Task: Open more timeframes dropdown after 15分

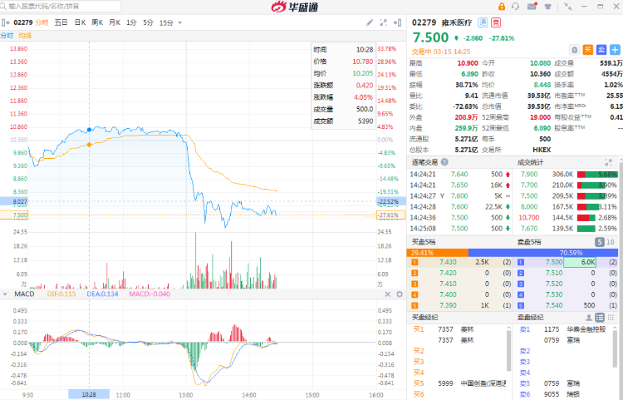Action: tap(180, 22)
